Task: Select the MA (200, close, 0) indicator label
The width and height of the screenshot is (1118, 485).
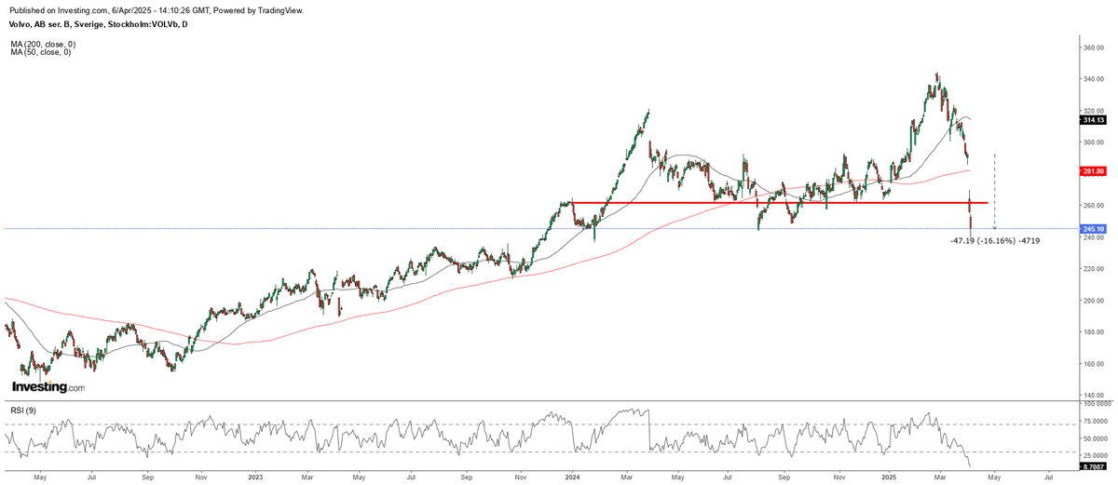Action: (x=42, y=44)
